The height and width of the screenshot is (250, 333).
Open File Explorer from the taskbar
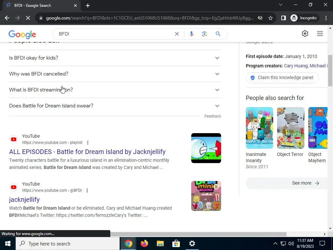[160, 243]
